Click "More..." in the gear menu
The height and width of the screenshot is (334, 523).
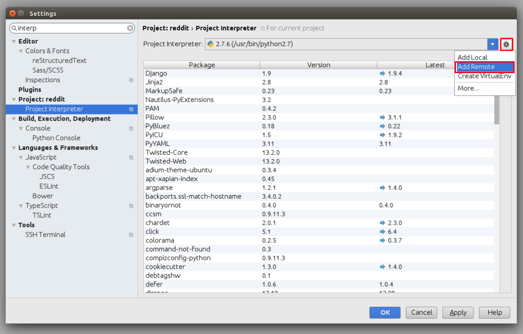[467, 88]
